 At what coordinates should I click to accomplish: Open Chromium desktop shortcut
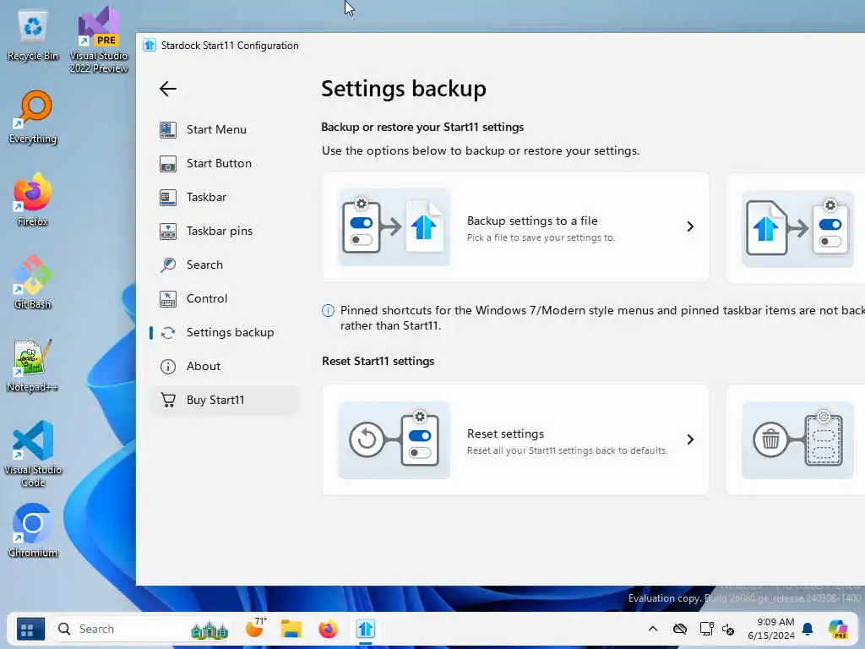click(x=33, y=531)
